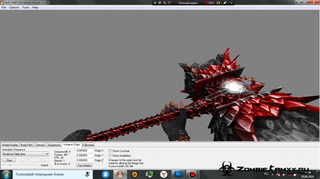Show hidden tray icons arrow
The image size is (320, 179).
coord(272,175)
